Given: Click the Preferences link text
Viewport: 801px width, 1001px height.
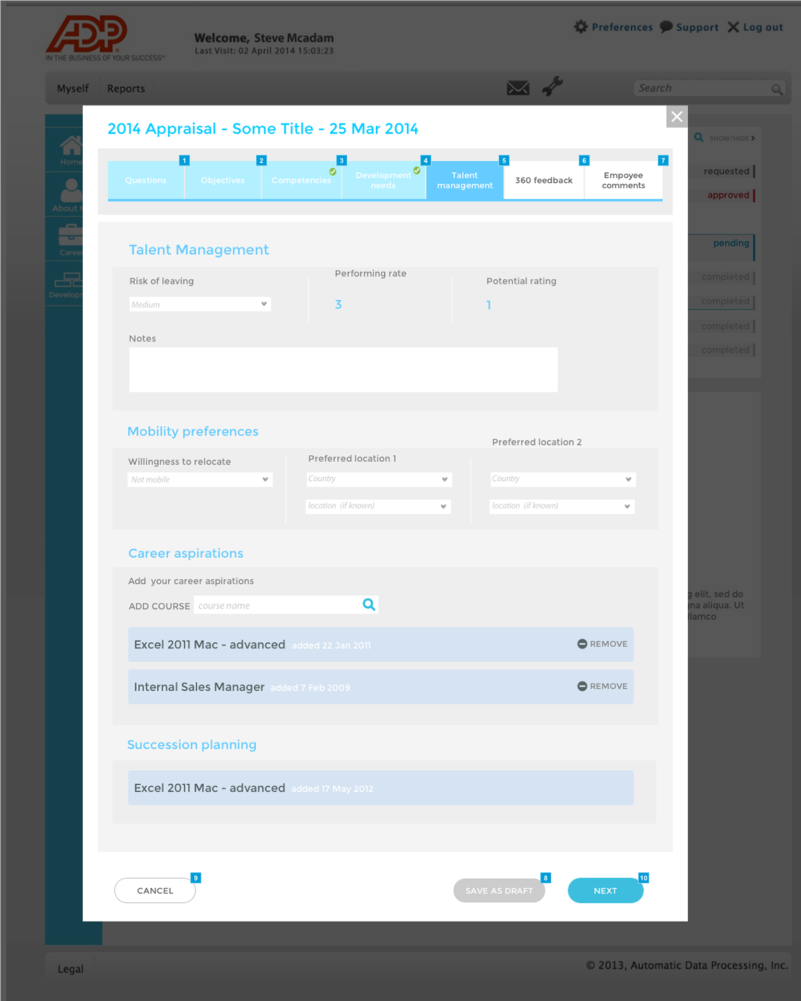Looking at the screenshot, I should pyautogui.click(x=622, y=27).
